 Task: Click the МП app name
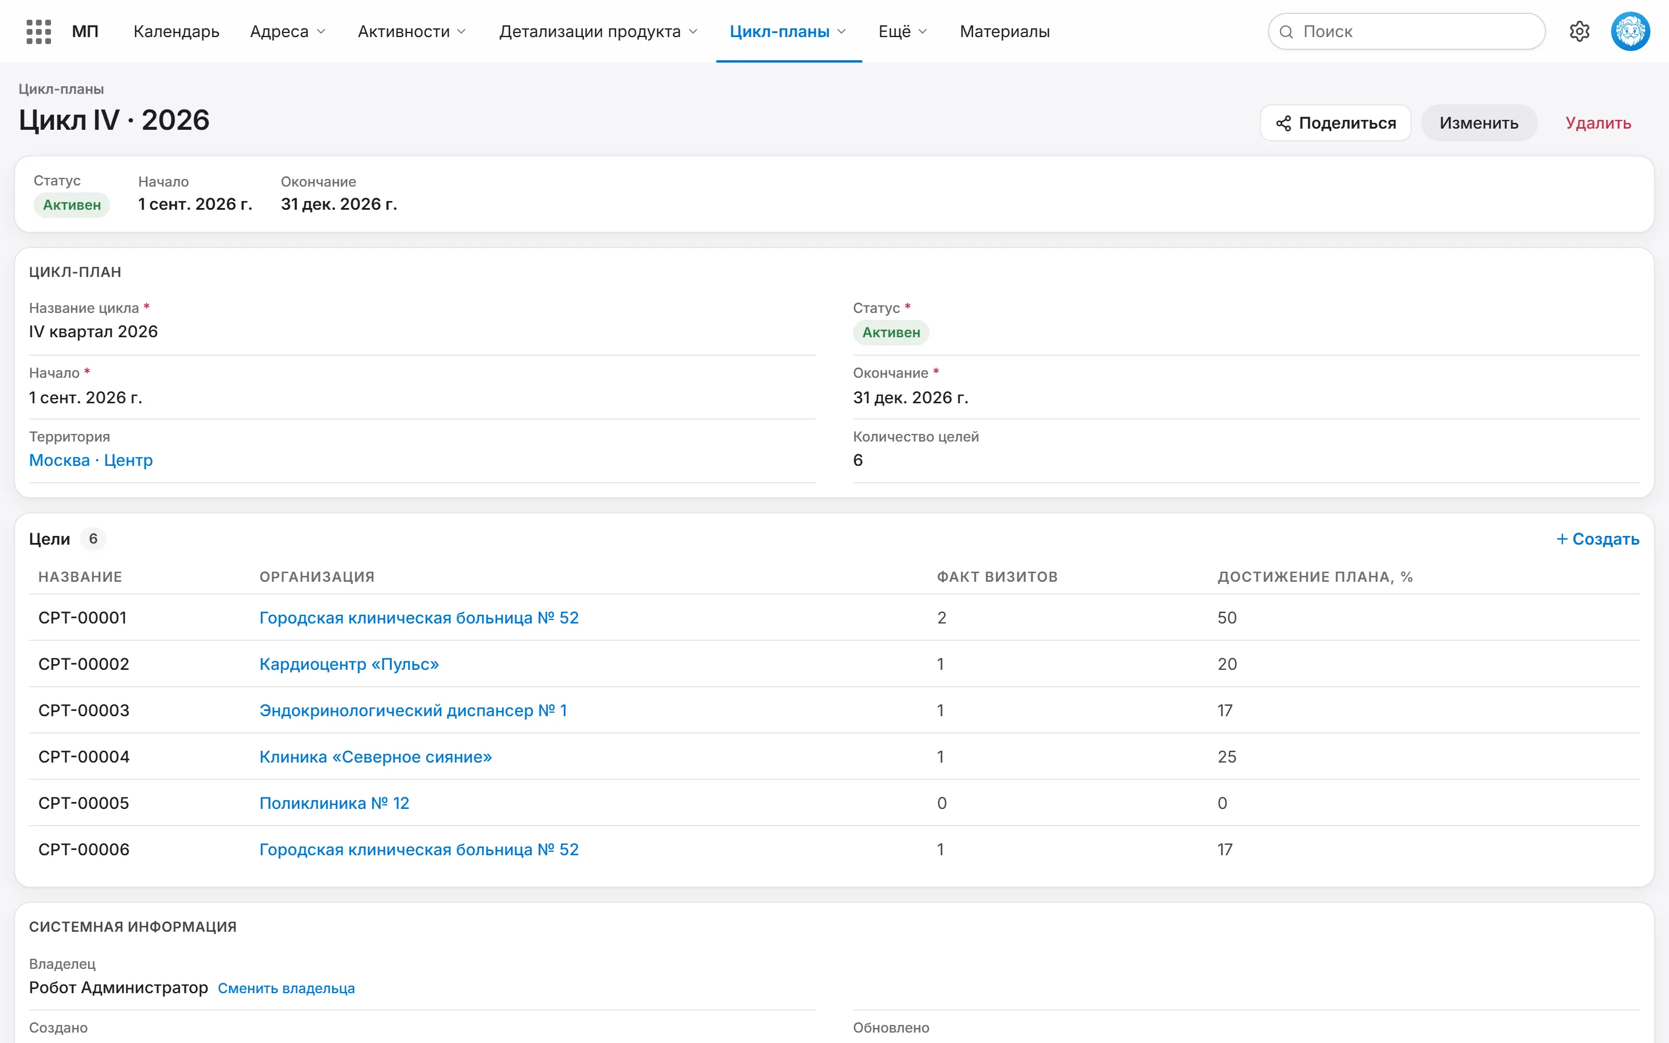pos(86,32)
